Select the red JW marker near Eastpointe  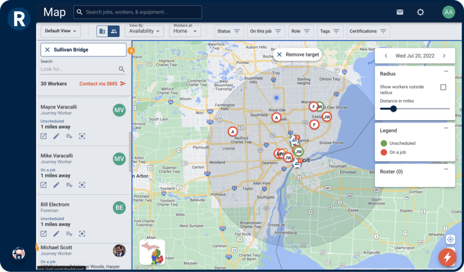327,117
